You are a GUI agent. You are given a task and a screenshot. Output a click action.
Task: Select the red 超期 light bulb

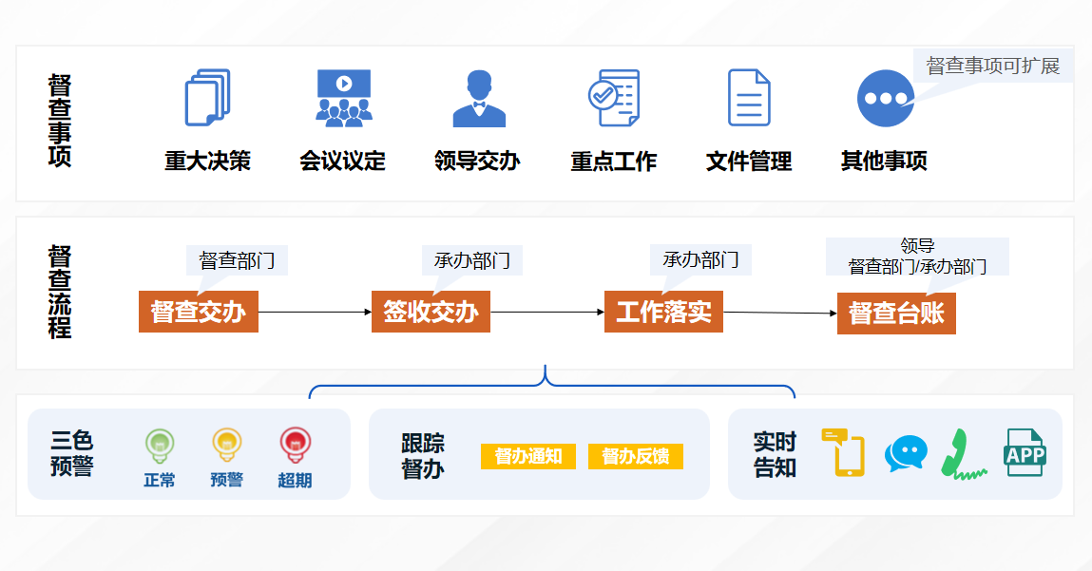click(295, 445)
